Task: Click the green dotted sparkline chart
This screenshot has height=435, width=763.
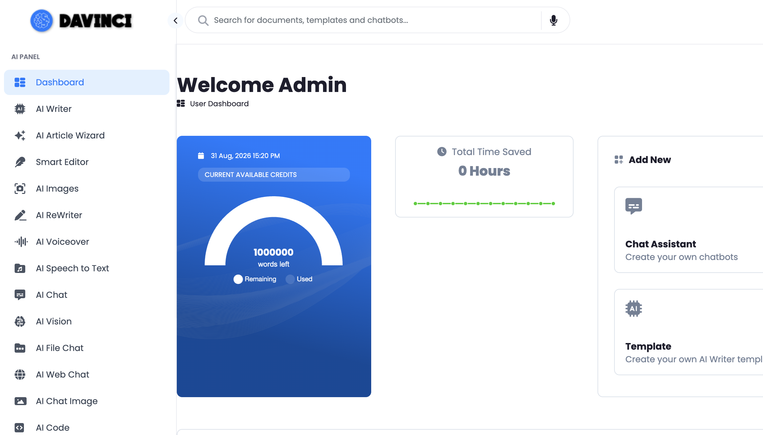Action: [484, 204]
